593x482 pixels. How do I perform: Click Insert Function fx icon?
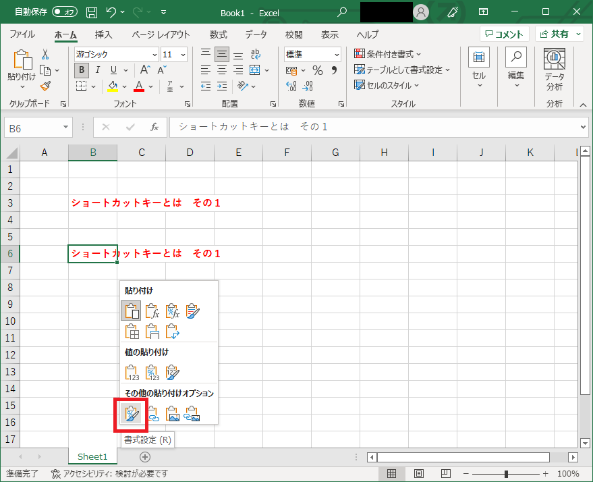point(154,127)
